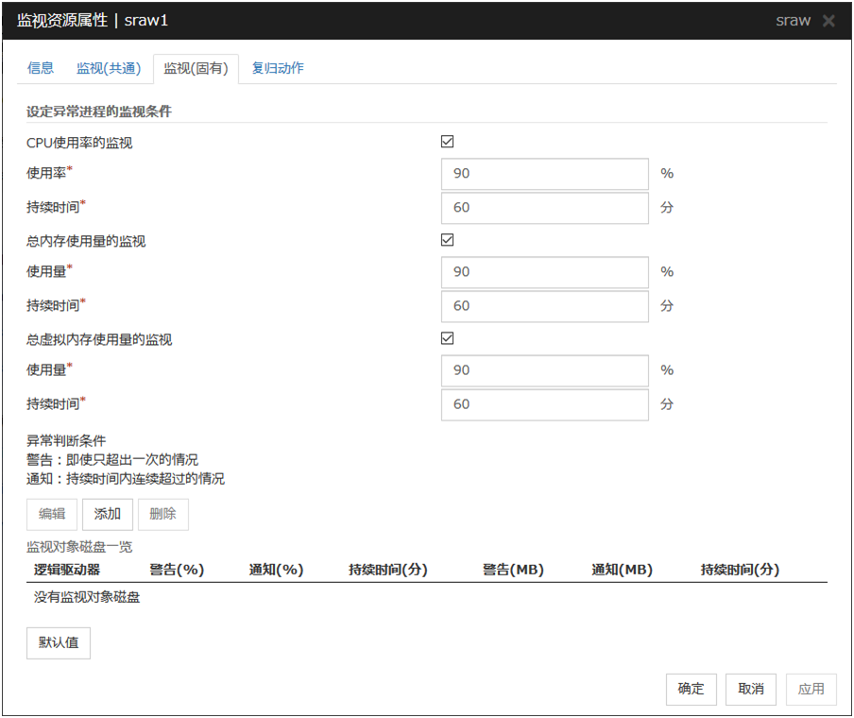Image resolution: width=854 pixels, height=718 pixels.
Task: Click the CPU 使用率 percentage input field
Action: pos(544,174)
